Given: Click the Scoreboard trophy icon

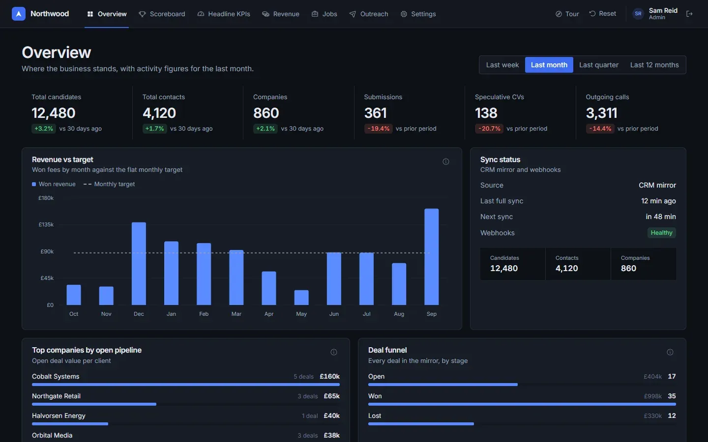Looking at the screenshot, I should tap(142, 14).
